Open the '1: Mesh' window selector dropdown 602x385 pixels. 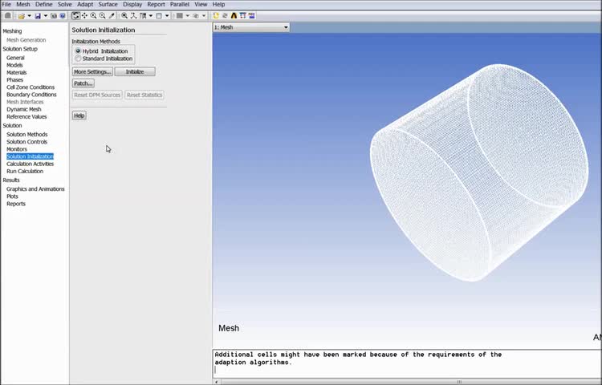(x=251, y=27)
